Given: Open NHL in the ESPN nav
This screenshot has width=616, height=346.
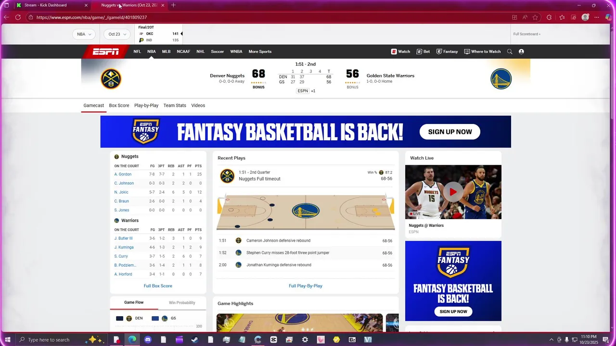Looking at the screenshot, I should click(201, 51).
